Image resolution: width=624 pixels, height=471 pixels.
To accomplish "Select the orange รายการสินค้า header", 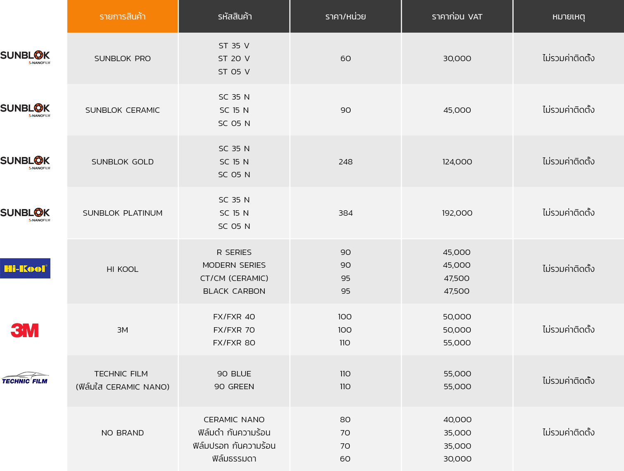I will (x=123, y=17).
